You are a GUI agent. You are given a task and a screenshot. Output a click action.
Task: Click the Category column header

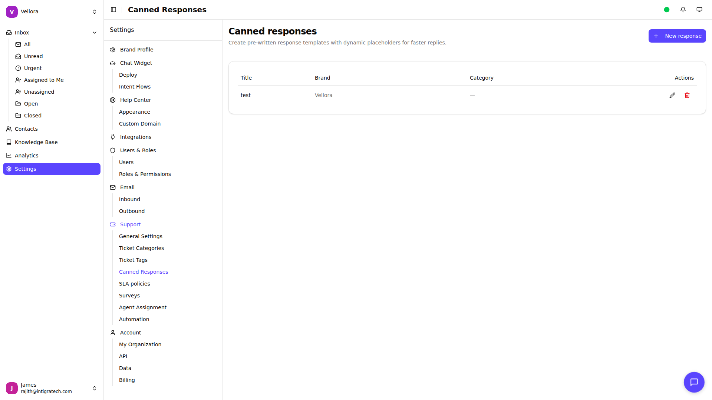click(481, 78)
